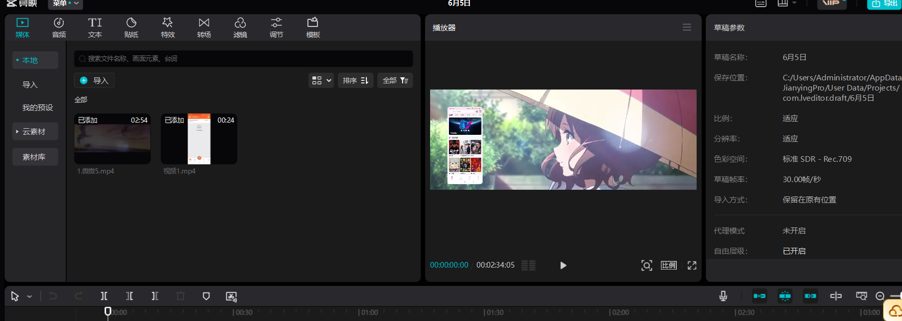
Task: Click the VIP badge button
Action: (832, 4)
